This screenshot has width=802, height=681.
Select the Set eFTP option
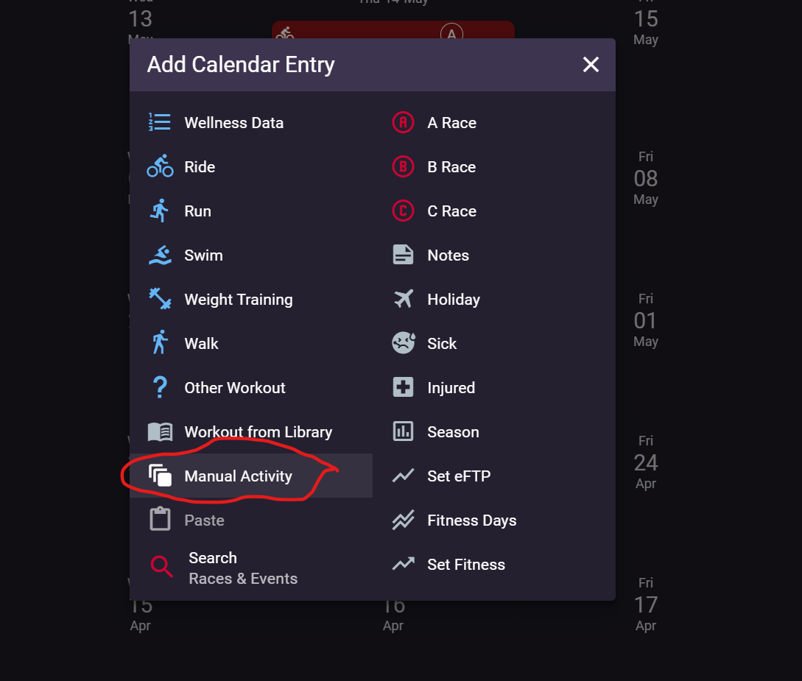point(494,476)
